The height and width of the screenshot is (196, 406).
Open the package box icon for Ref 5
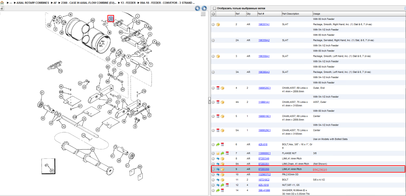pyautogui.click(x=222, y=116)
